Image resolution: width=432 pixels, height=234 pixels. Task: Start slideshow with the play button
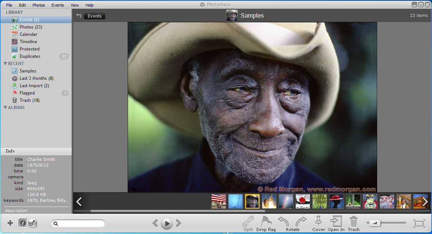point(167,223)
